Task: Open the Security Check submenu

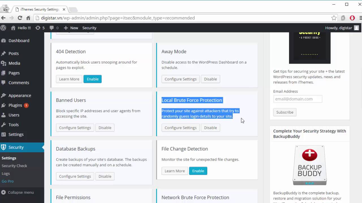Action: [x=14, y=166]
